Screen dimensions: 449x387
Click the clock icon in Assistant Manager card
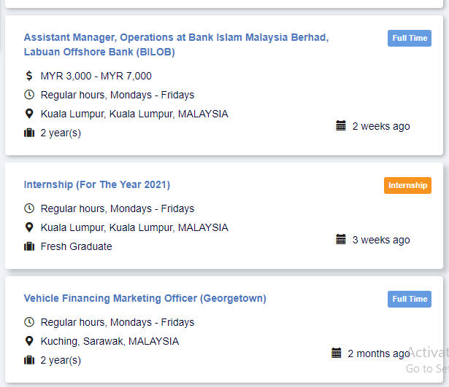29,95
